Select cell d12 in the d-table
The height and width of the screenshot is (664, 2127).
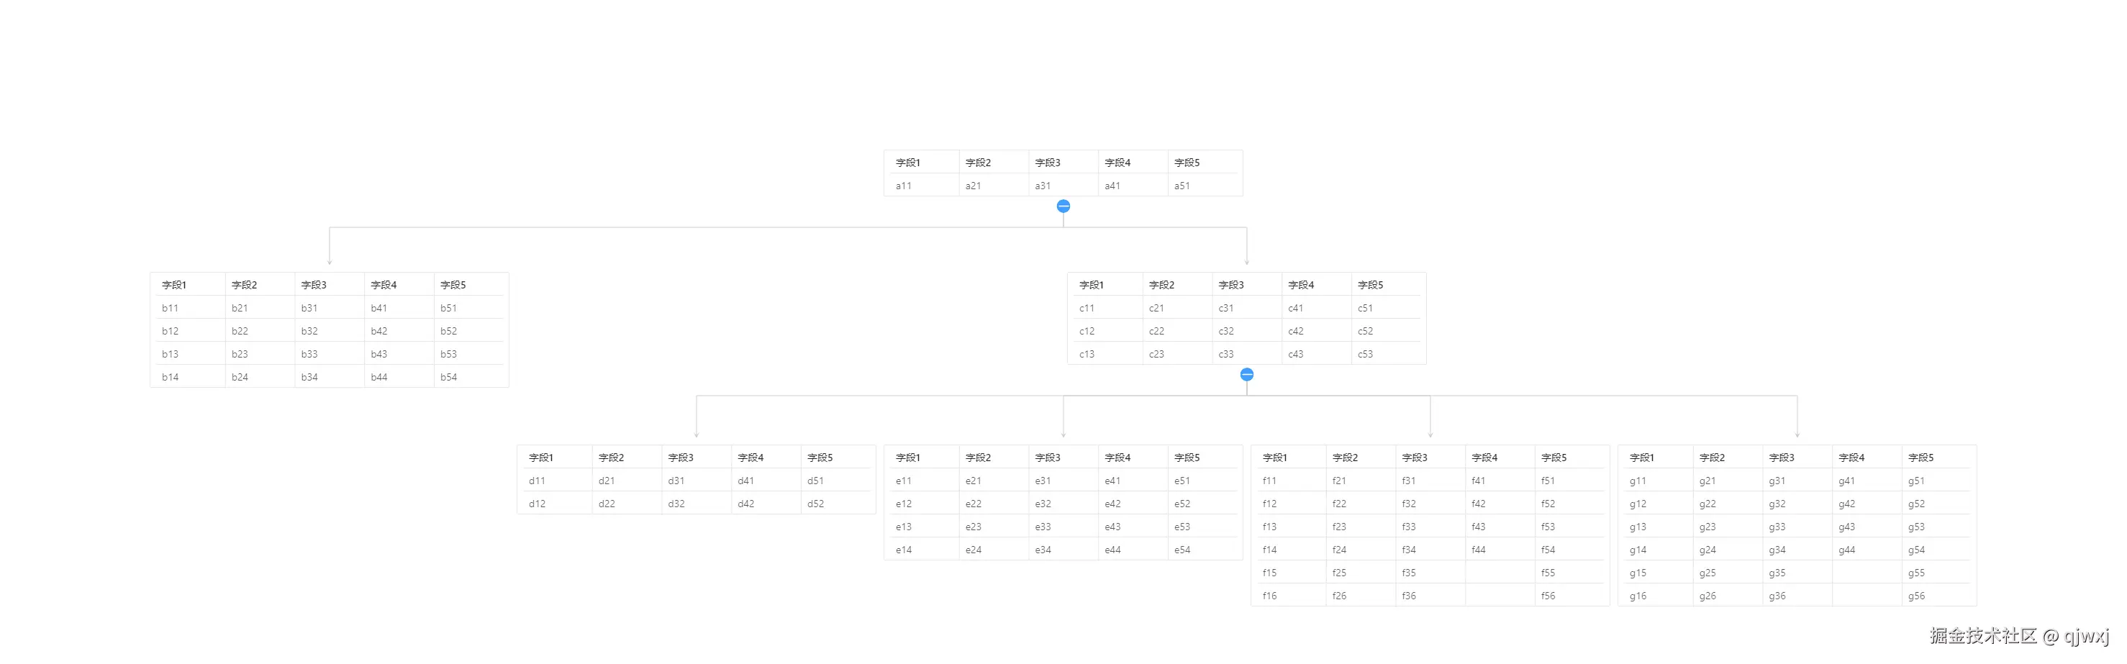536,503
